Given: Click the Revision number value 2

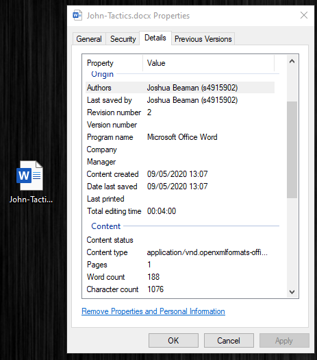Looking at the screenshot, I should [149, 112].
